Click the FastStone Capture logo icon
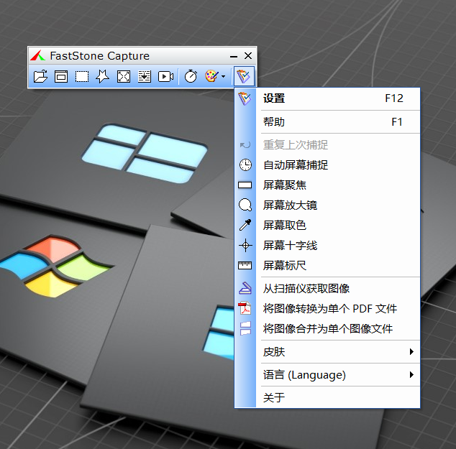456x449 pixels. coord(38,55)
